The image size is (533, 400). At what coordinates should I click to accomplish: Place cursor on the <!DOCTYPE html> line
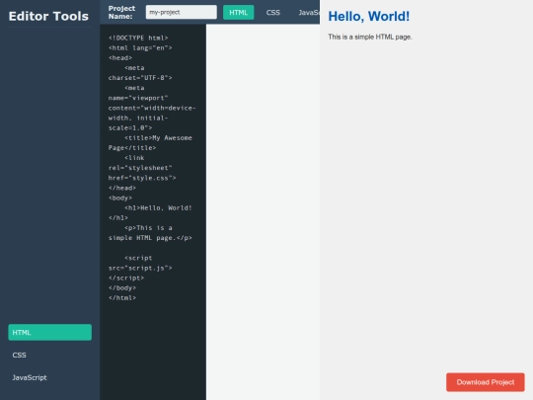[x=138, y=38]
